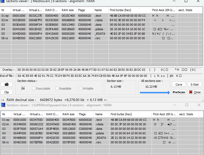Maximize the SUPERAntiSpyware1.bin Sections viewer window

point(187,105)
